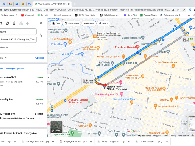Screen dimensions: 195x146
Task: Open route Options
Action: tap(40, 58)
